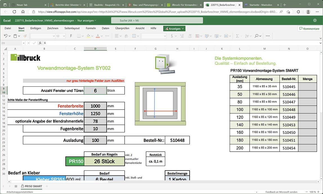Image resolution: width=323 pixels, height=194 pixels.
Task: Click the browser address bar URL
Action: coord(157,12)
